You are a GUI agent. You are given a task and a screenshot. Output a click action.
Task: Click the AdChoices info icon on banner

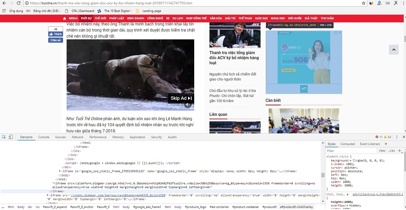(x=336, y=33)
